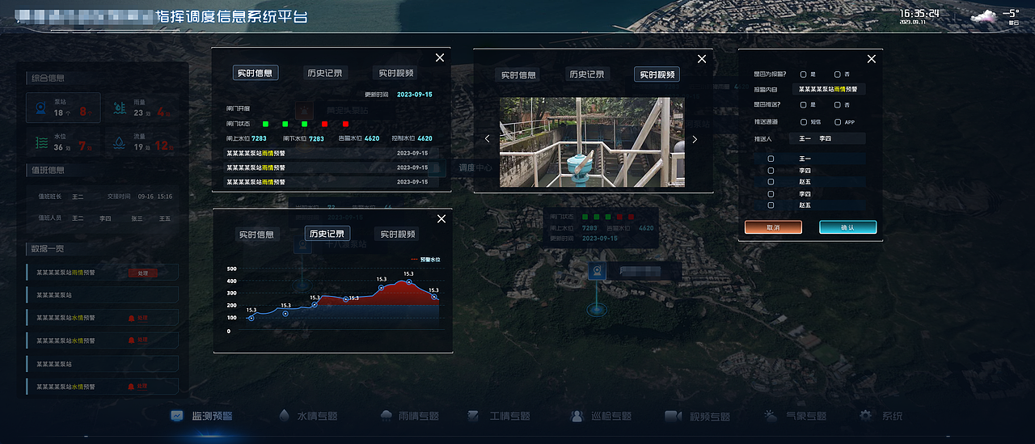Click the 取消 cancel button
The image size is (1035, 444).
pyautogui.click(x=773, y=227)
